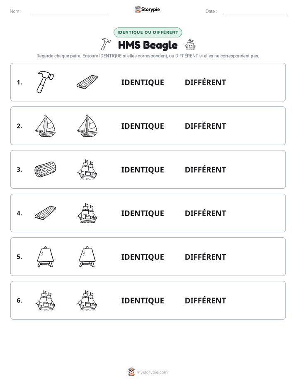Select the first easel in row 5
296x384 pixels.
click(45, 256)
